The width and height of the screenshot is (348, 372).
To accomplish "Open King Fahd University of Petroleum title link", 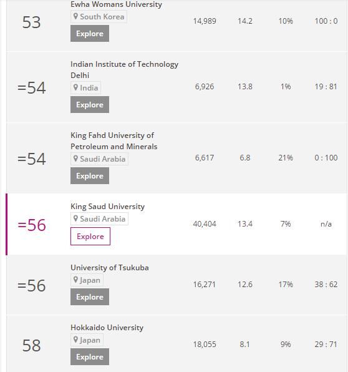I will 114,141.
